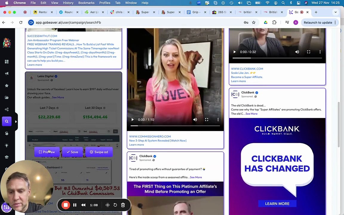Open the New 3-Step AI System Revealed link
Screen dimensions: 344x215
click(x=158, y=141)
